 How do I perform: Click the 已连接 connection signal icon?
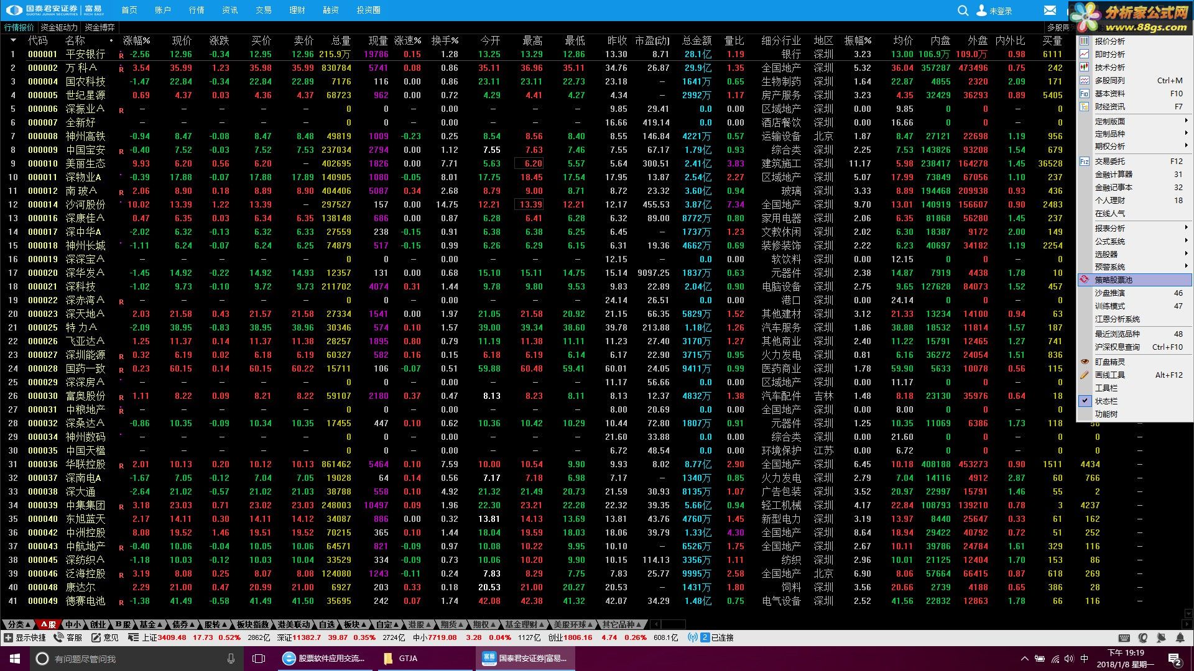click(693, 637)
